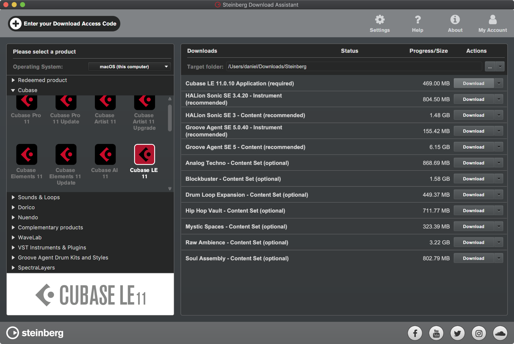
Task: Click the Steinberg logo in footer
Action: (x=35, y=333)
